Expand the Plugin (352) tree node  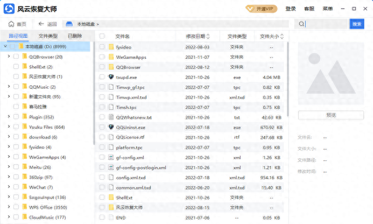[9, 117]
